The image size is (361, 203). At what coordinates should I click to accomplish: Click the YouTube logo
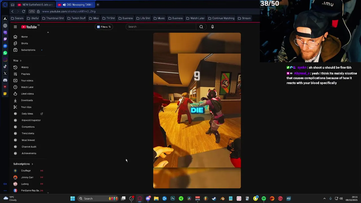[x=29, y=27]
